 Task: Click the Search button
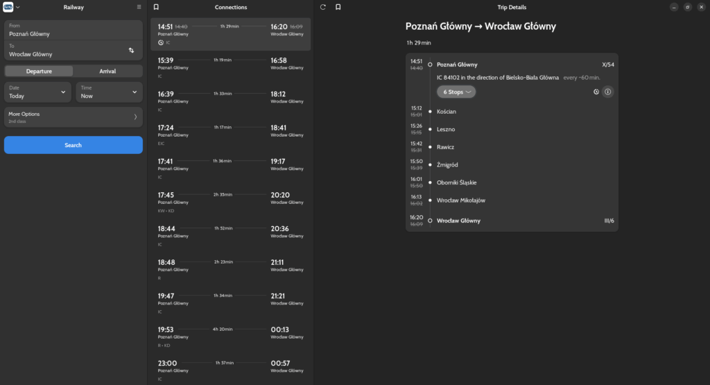click(x=73, y=145)
